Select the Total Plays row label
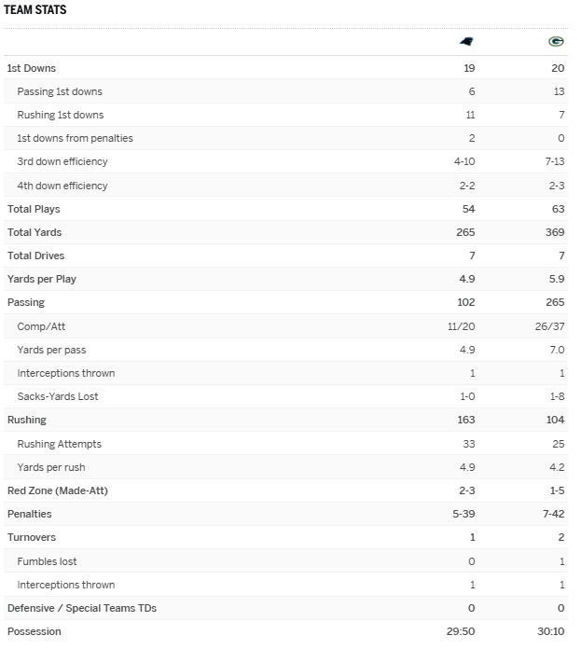The width and height of the screenshot is (581, 649). (34, 209)
